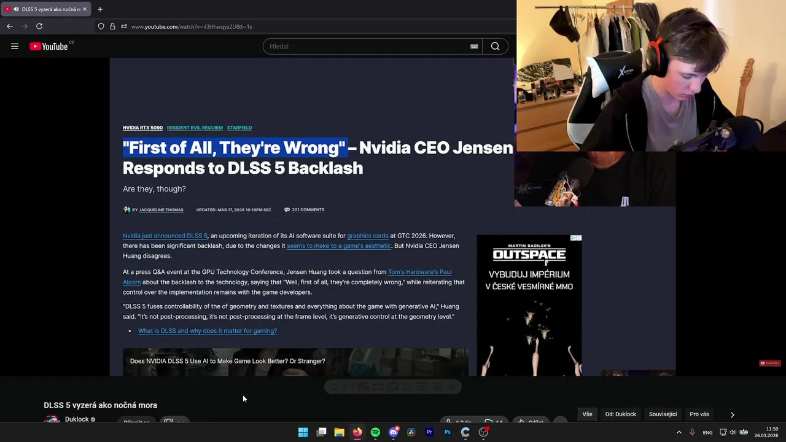This screenshot has width=786, height=442.
Task: Open the YouTube hamburger guide menu
Action: (x=15, y=46)
